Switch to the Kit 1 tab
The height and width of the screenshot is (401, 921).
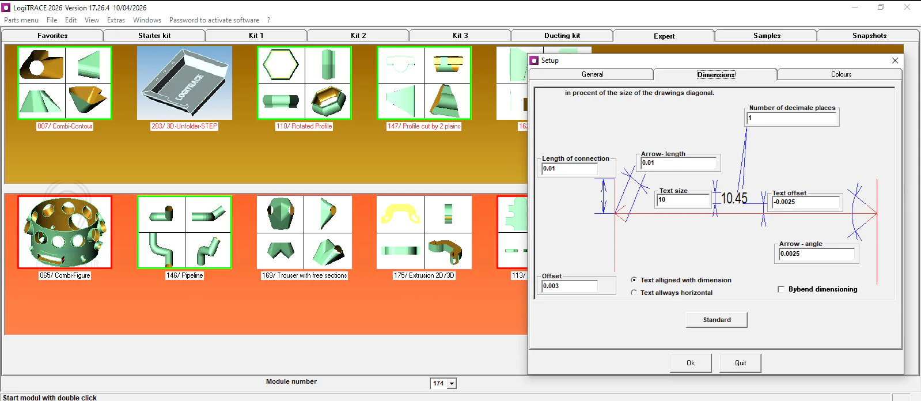pyautogui.click(x=256, y=36)
